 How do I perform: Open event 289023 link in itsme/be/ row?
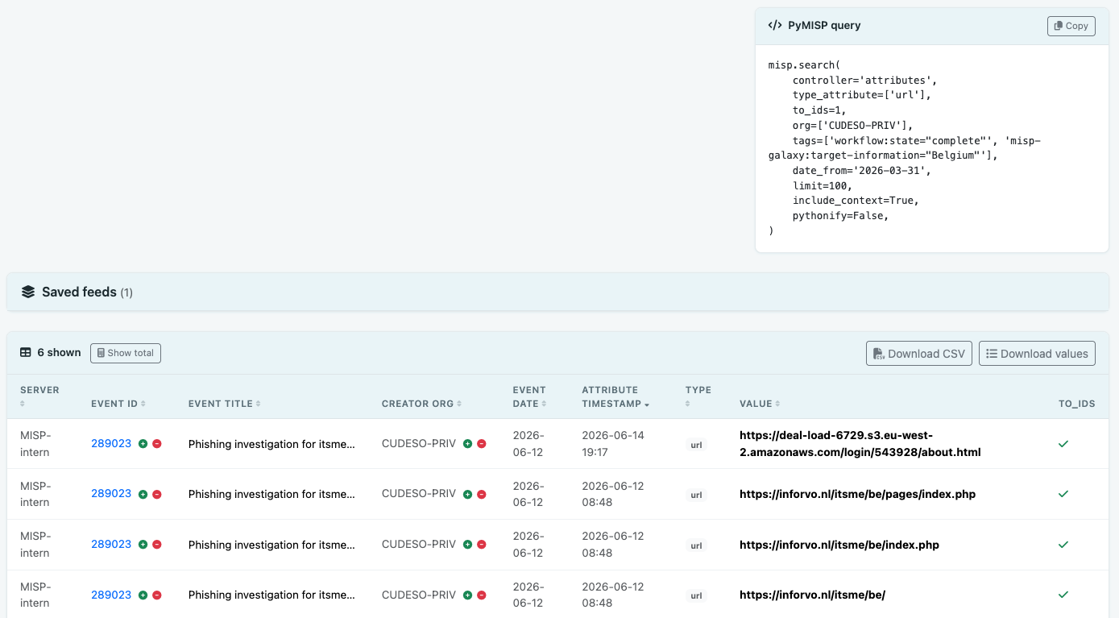pos(111,595)
